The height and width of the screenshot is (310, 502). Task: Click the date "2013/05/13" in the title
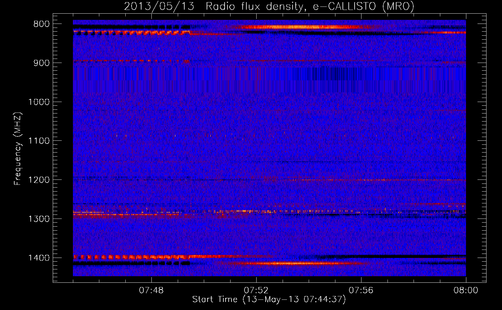tap(159, 7)
